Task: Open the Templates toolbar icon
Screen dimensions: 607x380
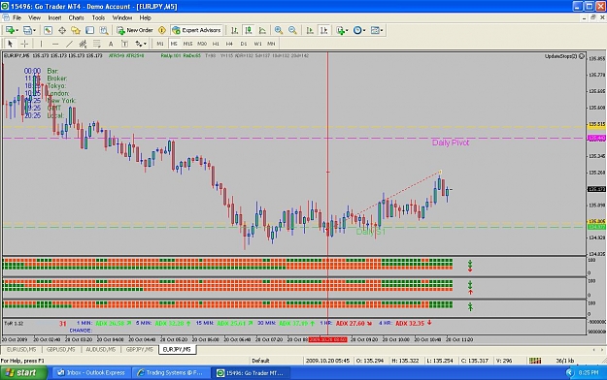Action: pyautogui.click(x=375, y=30)
